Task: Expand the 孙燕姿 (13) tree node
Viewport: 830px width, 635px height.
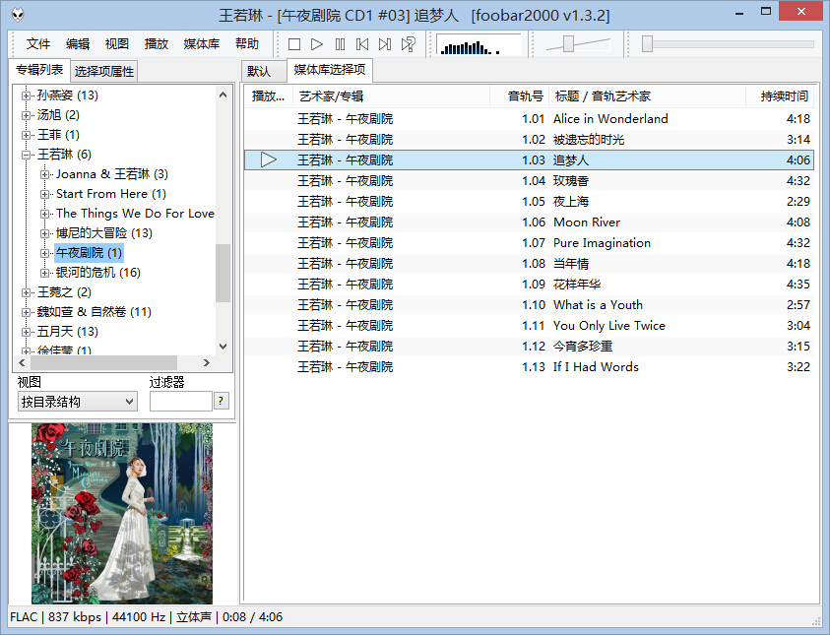Action: click(x=26, y=95)
